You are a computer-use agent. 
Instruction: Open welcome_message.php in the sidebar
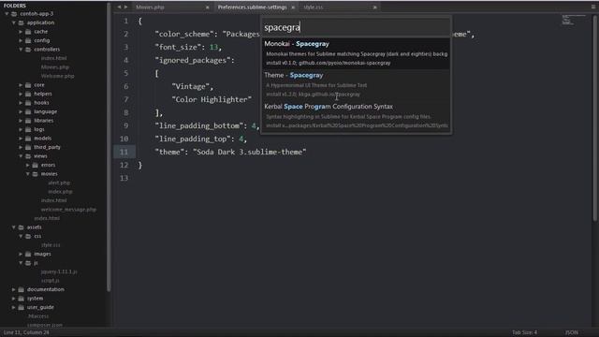[68, 210]
